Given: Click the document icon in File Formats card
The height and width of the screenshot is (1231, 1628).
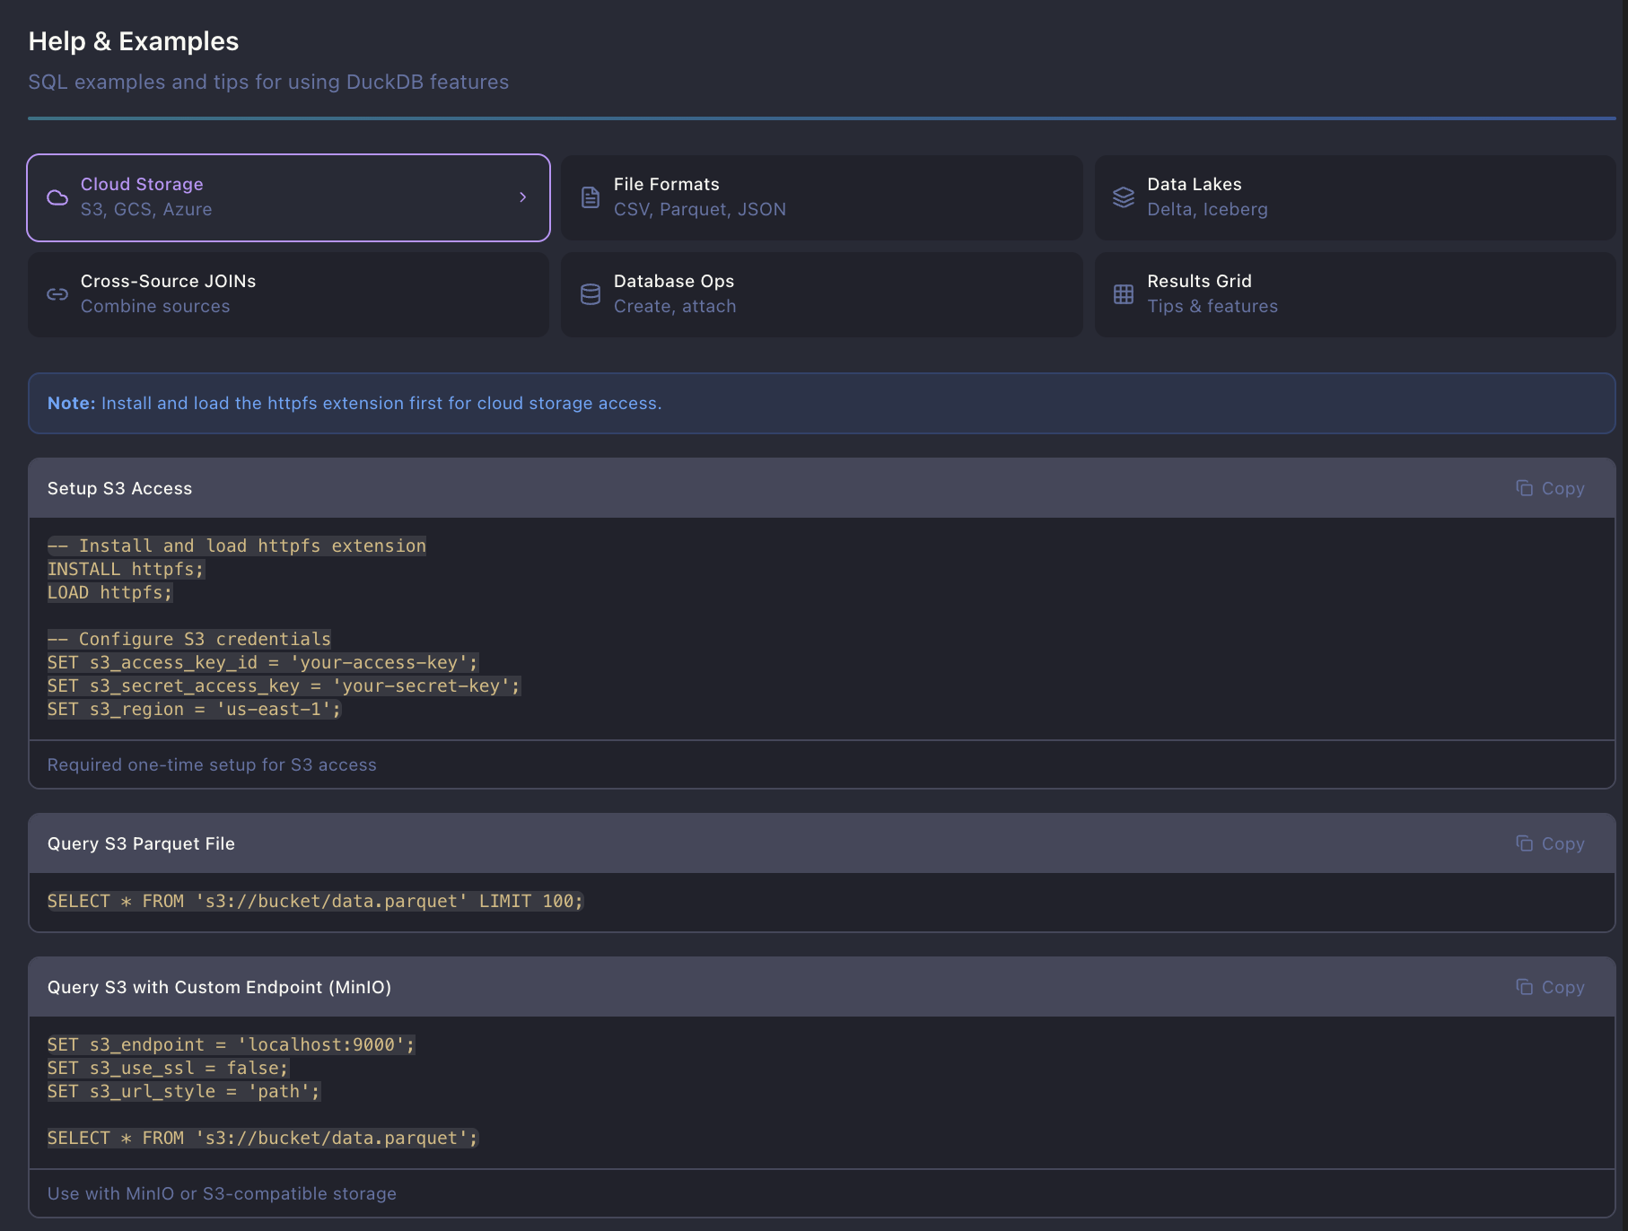Looking at the screenshot, I should click(591, 197).
